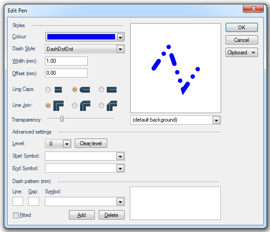Click the round line join icon

pos(85,106)
